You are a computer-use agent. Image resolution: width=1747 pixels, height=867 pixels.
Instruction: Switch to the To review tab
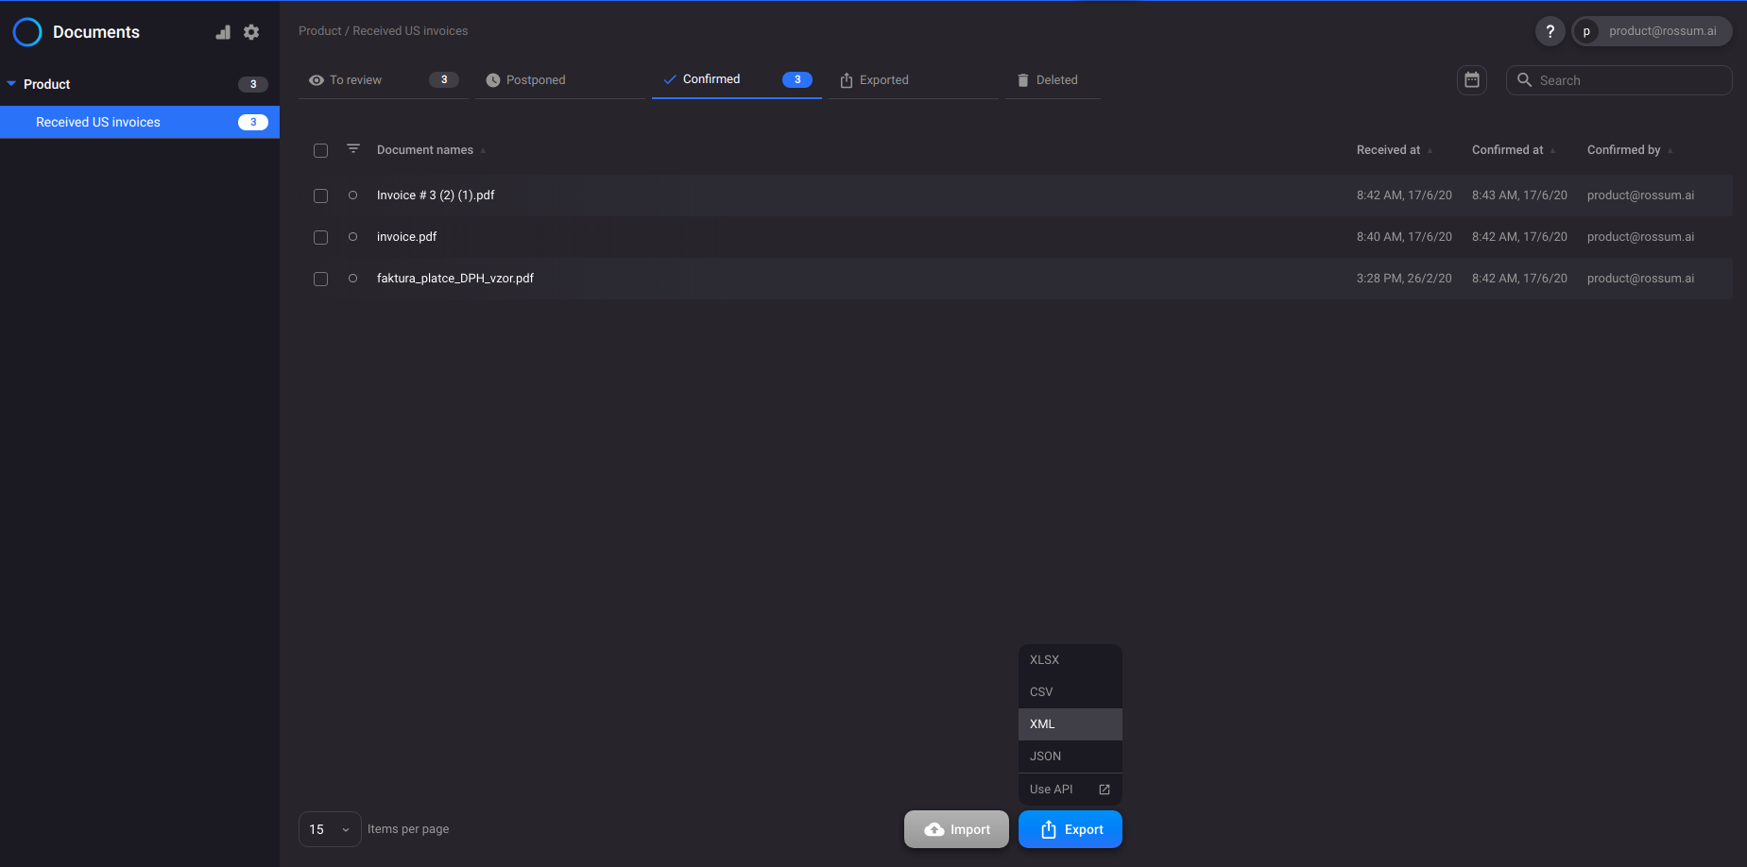click(354, 79)
